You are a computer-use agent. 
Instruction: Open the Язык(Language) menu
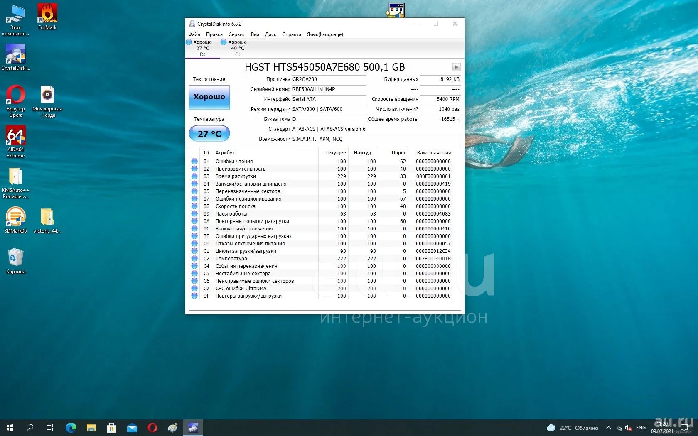click(325, 34)
